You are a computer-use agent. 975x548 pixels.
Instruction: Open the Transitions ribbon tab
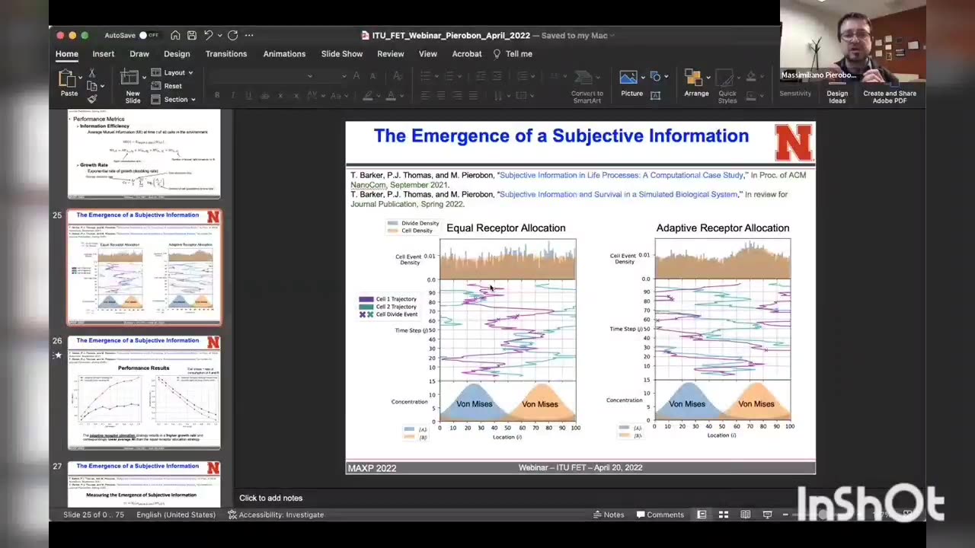pos(226,54)
